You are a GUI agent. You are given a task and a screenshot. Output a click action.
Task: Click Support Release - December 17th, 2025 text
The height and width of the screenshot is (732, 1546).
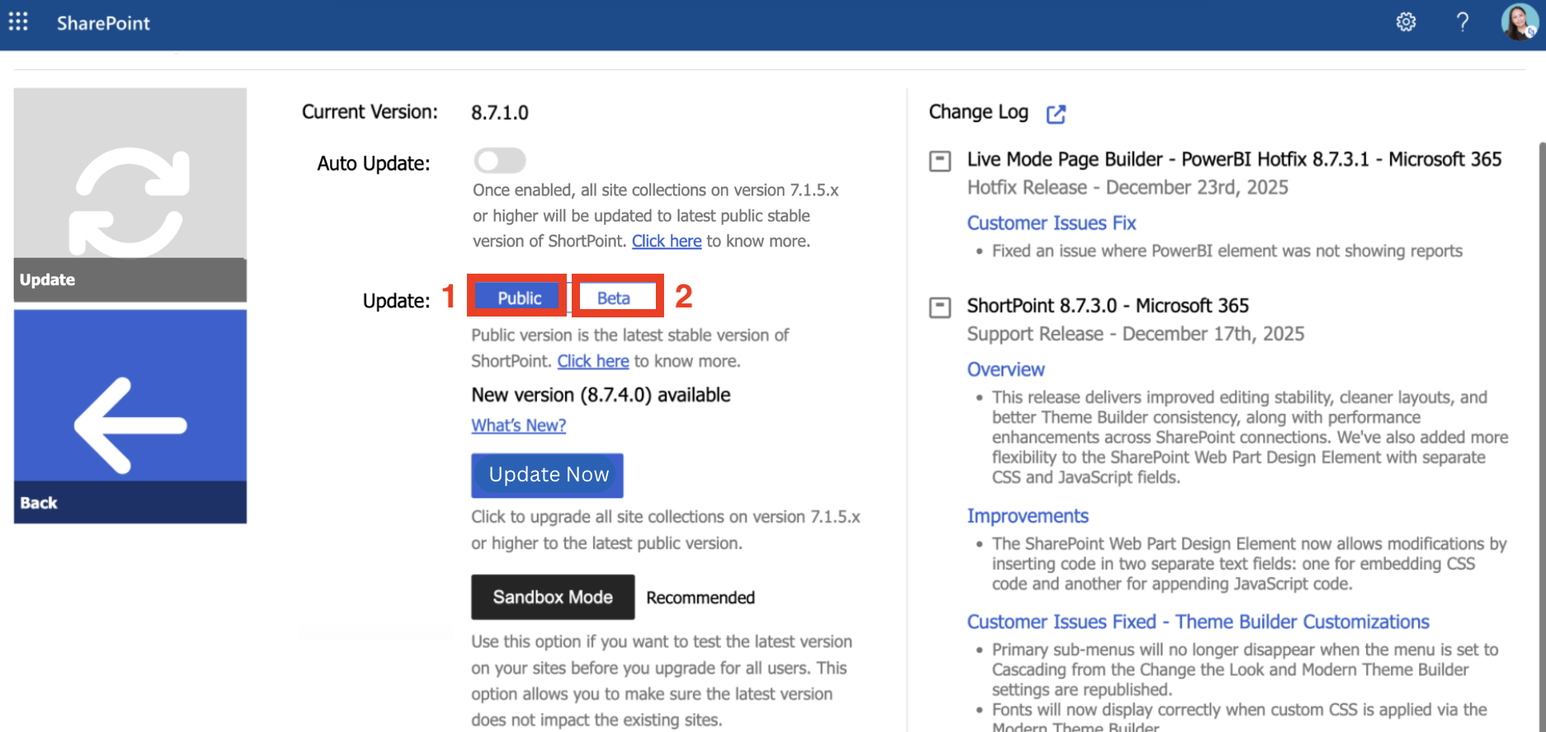tap(1136, 334)
